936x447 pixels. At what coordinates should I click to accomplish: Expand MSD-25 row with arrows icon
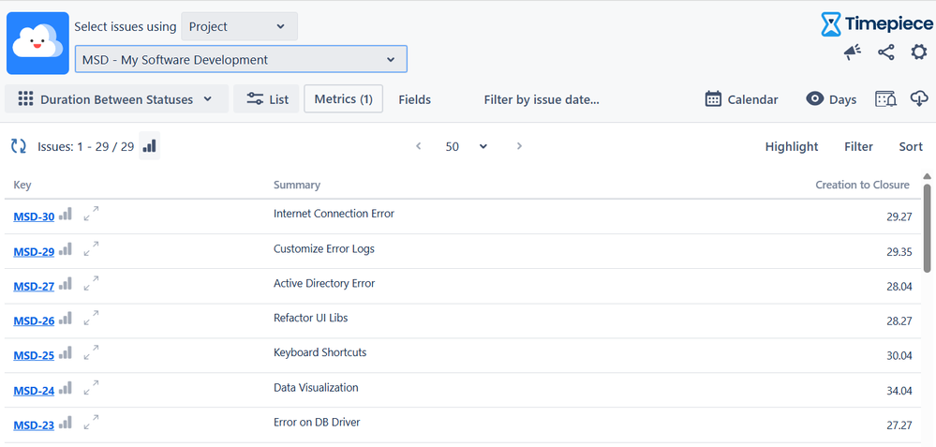click(x=91, y=352)
